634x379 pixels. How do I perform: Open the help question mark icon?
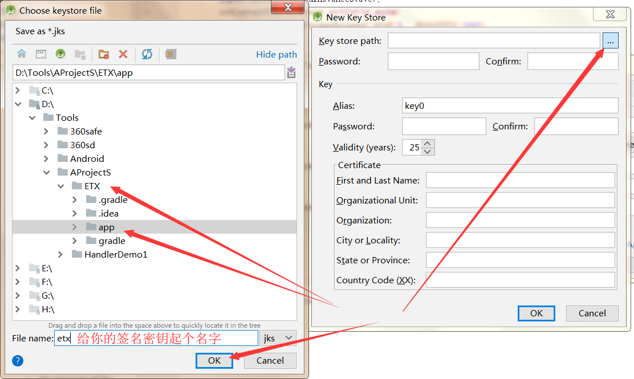pyautogui.click(x=17, y=360)
